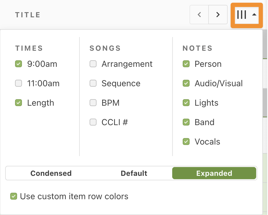Image resolution: width=268 pixels, height=215 pixels.
Task: Toggle the Lights notes checkbox
Action: coord(186,103)
